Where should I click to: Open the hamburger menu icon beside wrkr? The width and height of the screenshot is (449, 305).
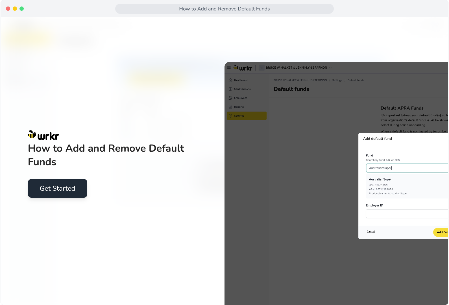[x=229, y=67]
